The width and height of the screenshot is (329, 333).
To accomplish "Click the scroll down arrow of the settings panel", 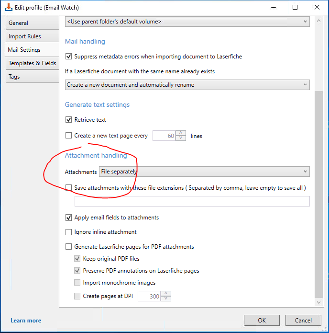I will point(318,302).
